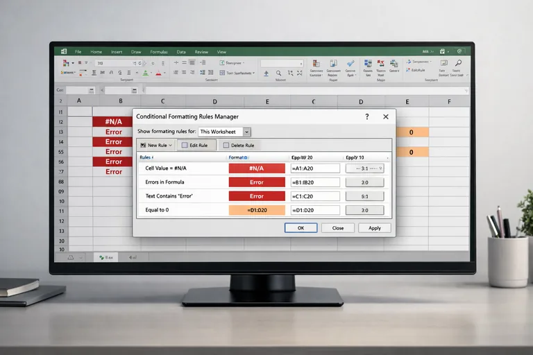Click the red X delete cells icon
Viewport: 533px width, 355px height.
click(x=381, y=64)
